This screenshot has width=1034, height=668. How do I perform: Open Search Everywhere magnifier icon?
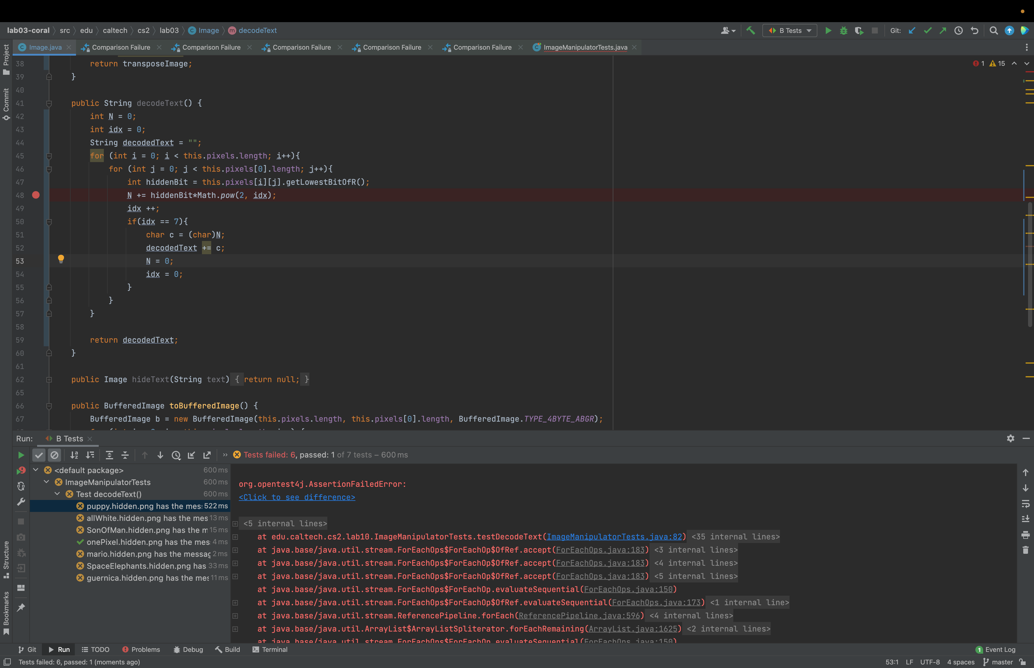tap(994, 30)
